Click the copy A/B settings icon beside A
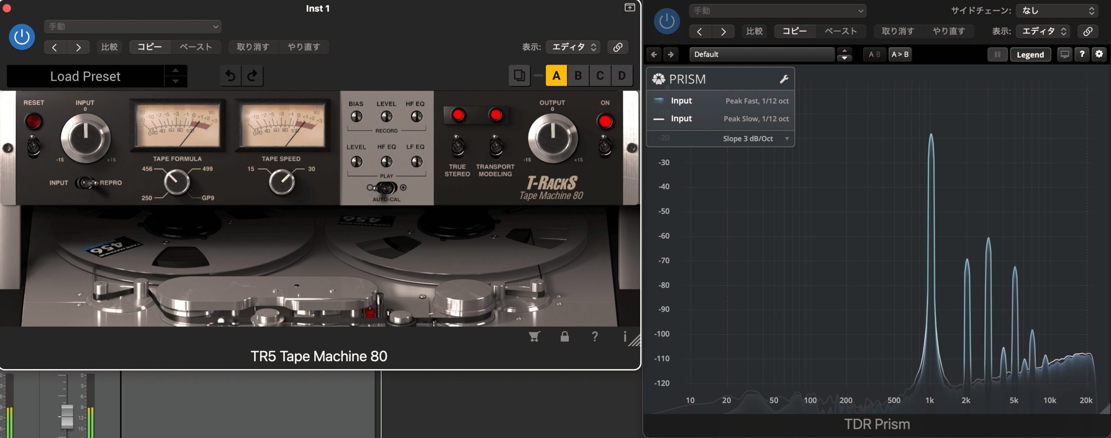 (x=519, y=75)
